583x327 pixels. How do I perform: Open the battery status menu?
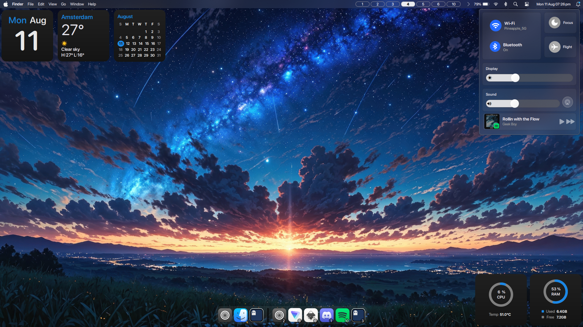click(486, 4)
